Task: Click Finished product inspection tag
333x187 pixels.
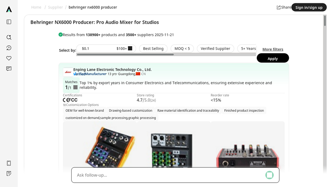Action: click(244, 111)
